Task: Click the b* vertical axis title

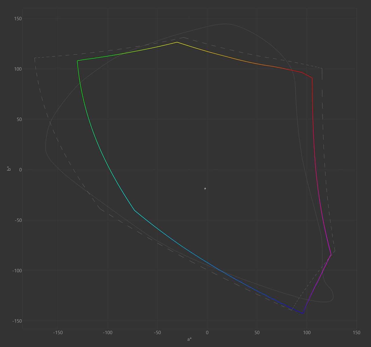Action: coord(9,168)
